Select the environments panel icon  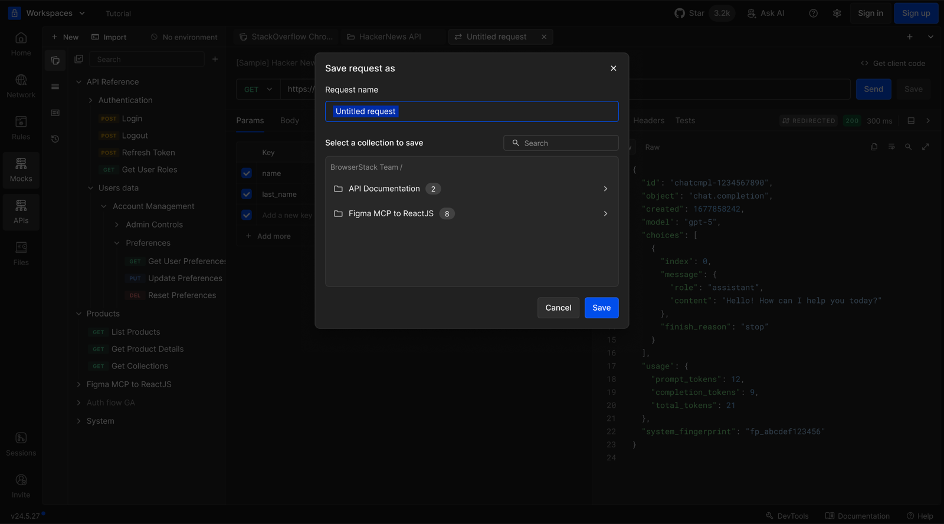click(55, 87)
